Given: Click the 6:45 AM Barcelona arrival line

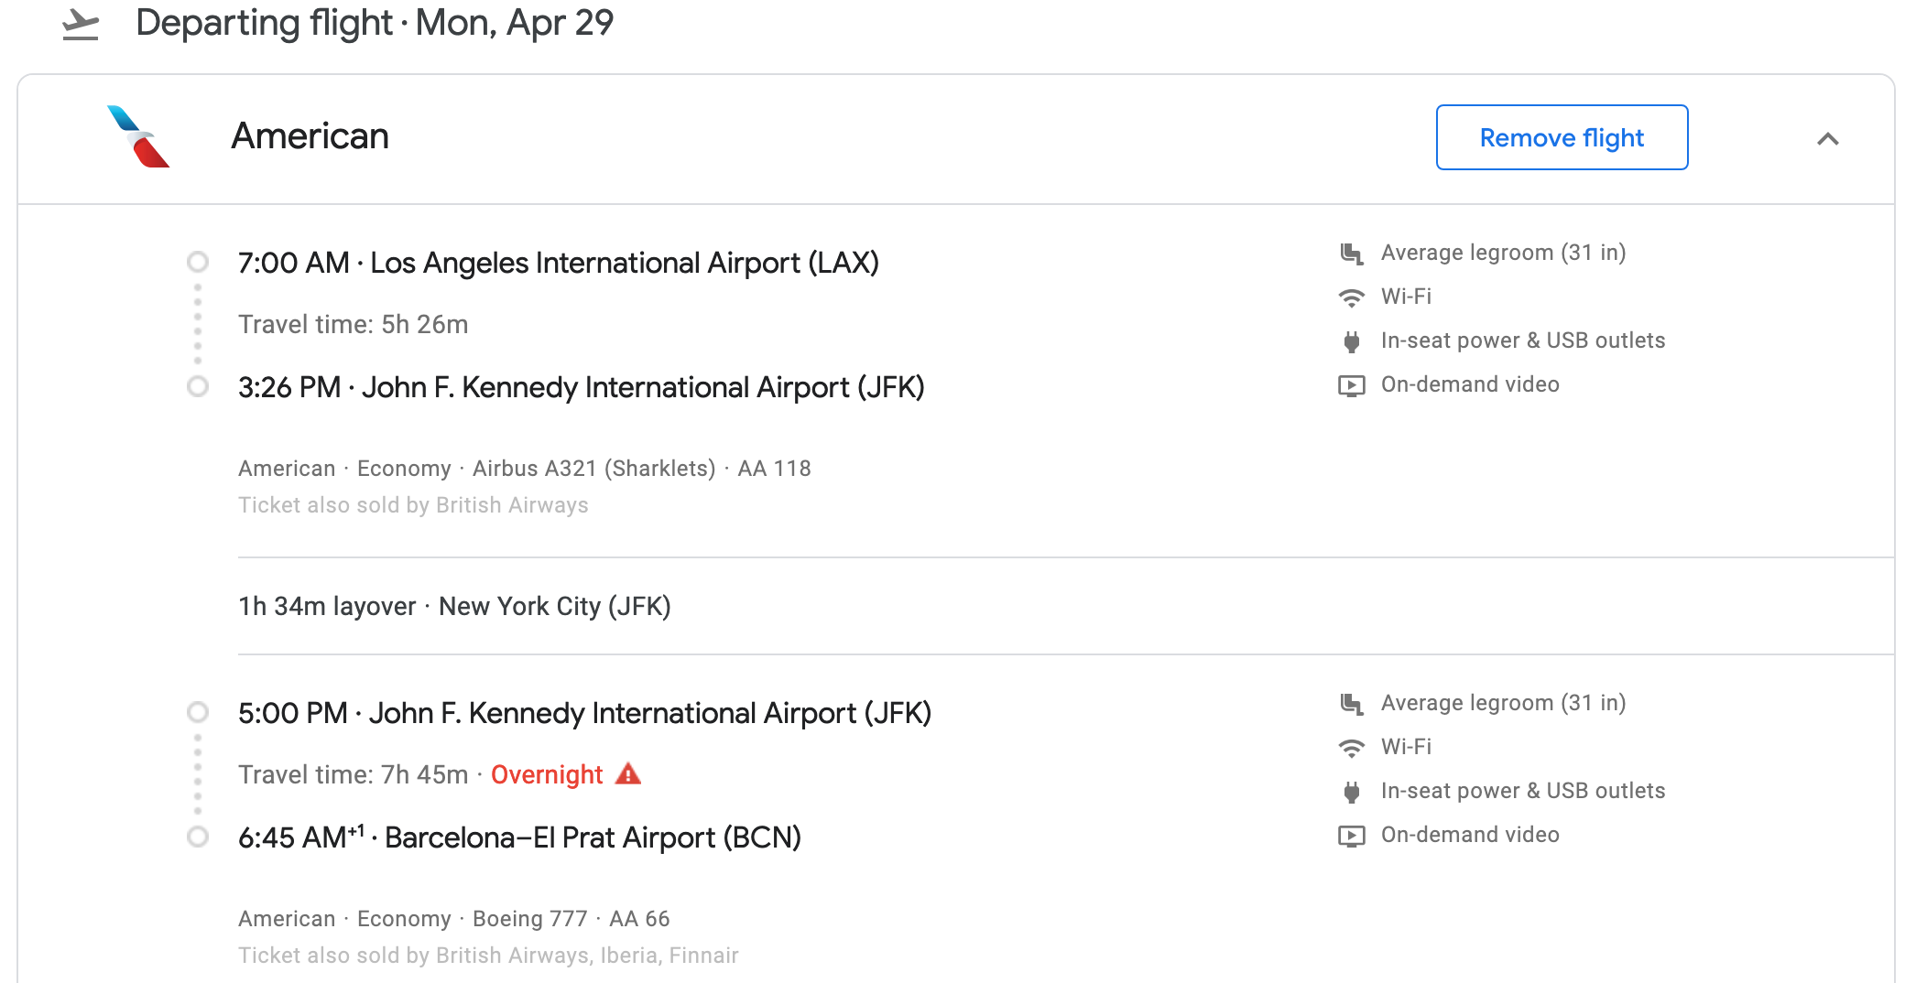Looking at the screenshot, I should pyautogui.click(x=519, y=837).
